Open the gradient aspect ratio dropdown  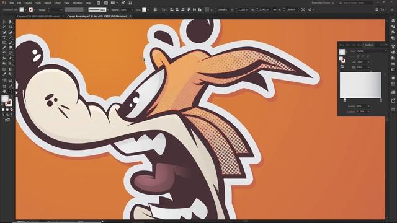(x=368, y=68)
